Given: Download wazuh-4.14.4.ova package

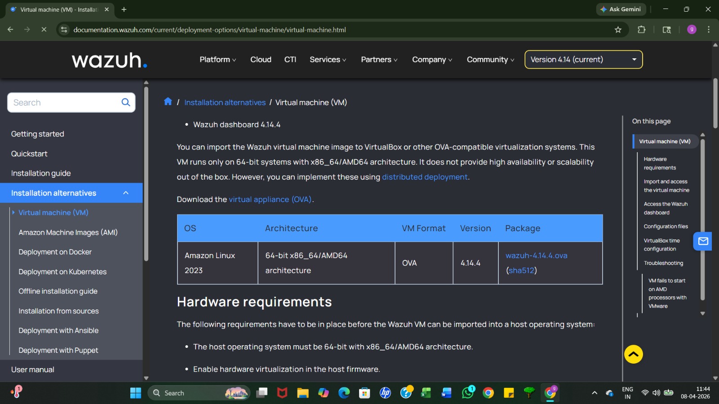Looking at the screenshot, I should click(x=537, y=255).
